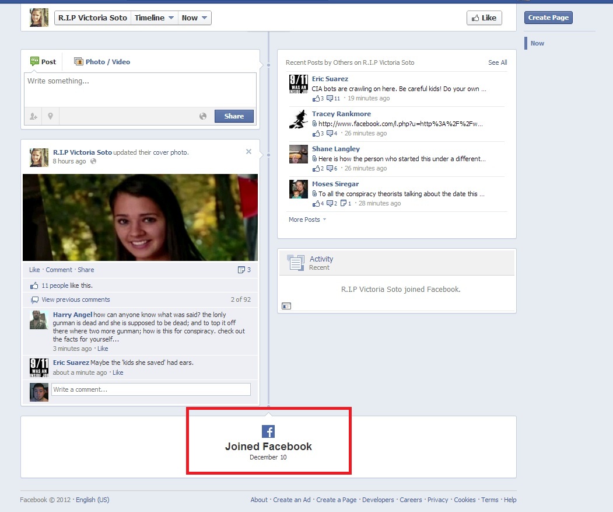Viewport: 613px width, 512px height.
Task: Click Share under the cover photo
Action: coord(86,270)
